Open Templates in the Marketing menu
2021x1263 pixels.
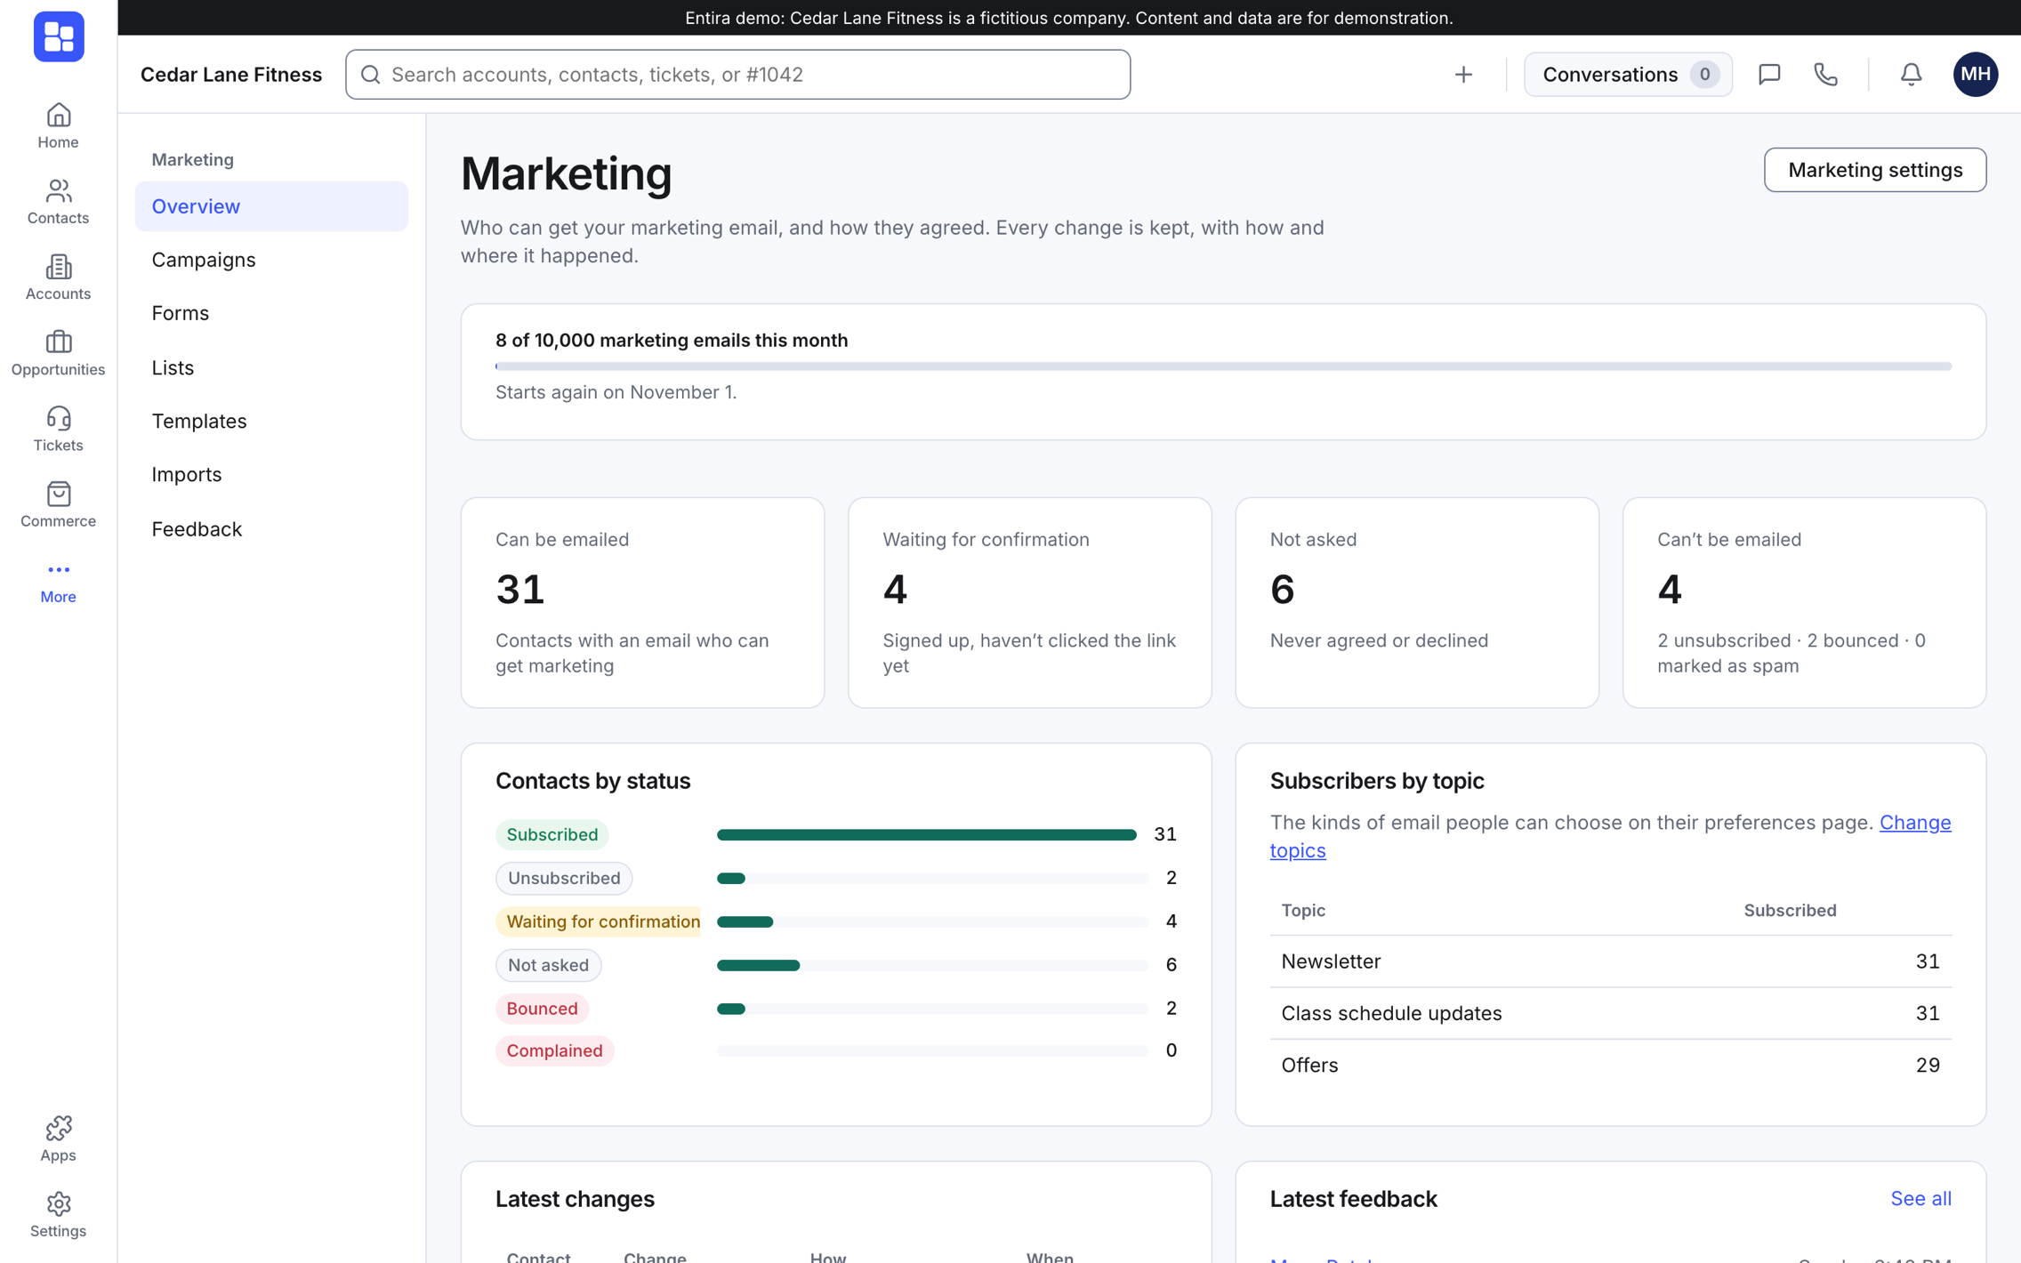click(271, 421)
